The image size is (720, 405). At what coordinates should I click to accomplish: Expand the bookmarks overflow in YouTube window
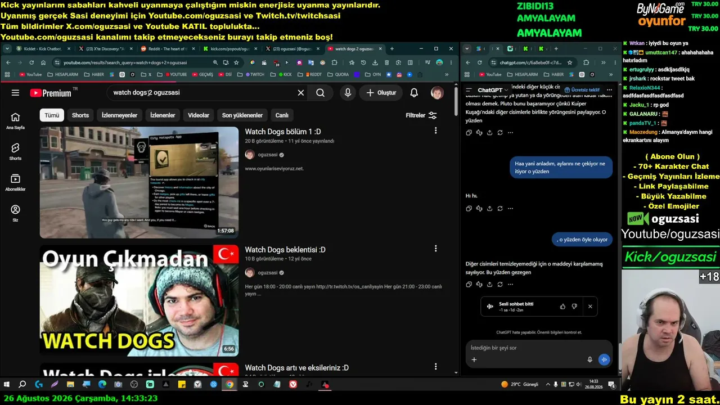click(447, 74)
